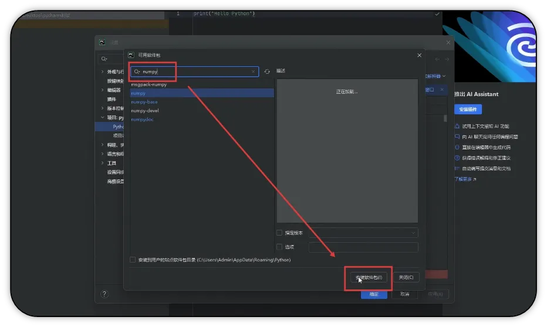Click the print Hello Python code line
Viewport: 547px width, 327px height.
(x=224, y=13)
